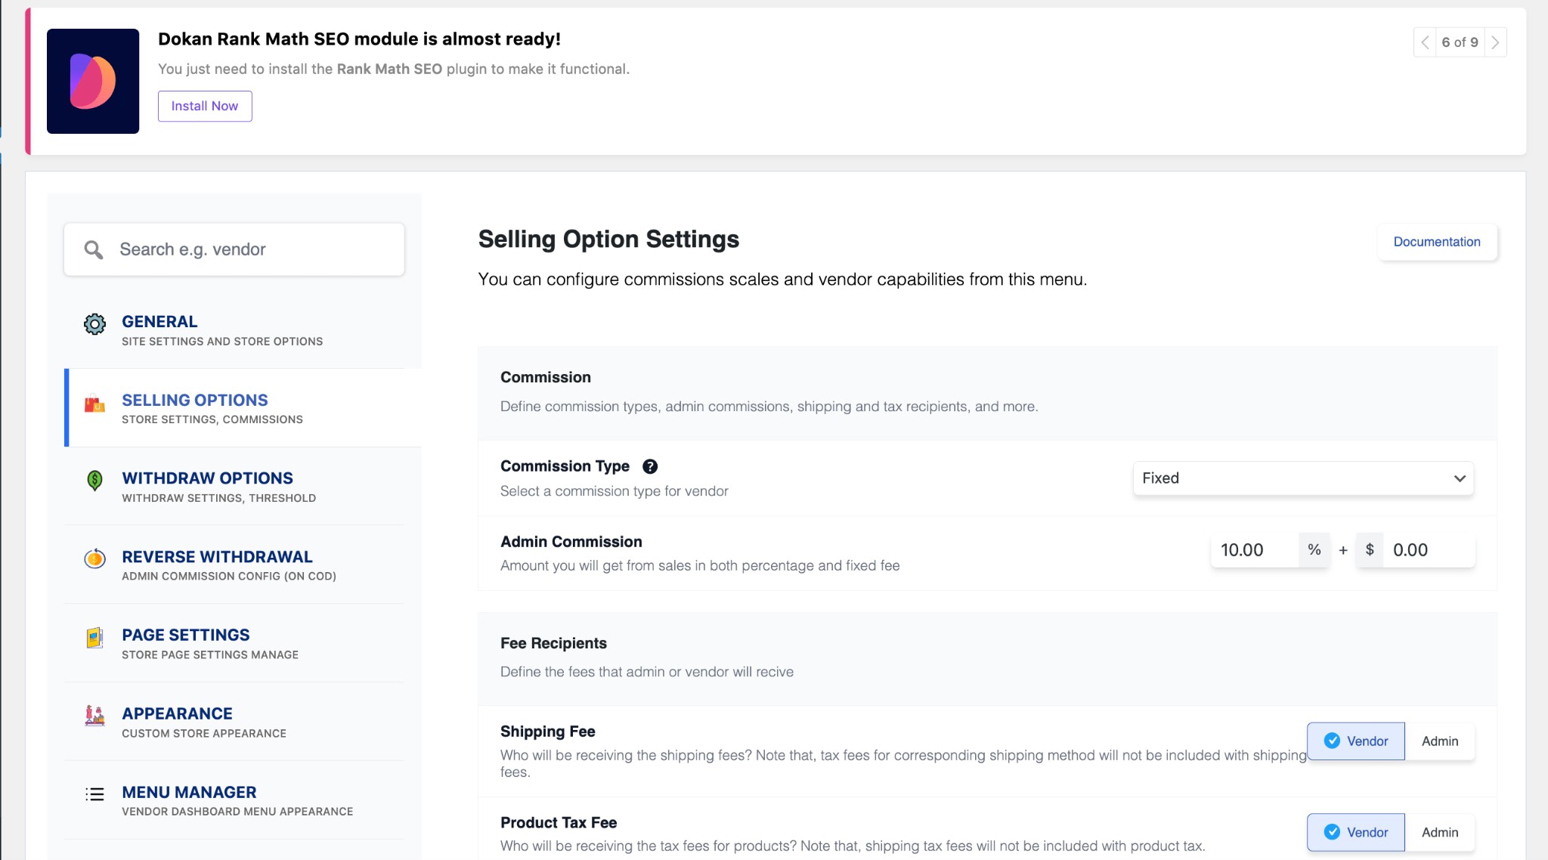
Task: Click the Page Settings book icon
Action: [94, 637]
